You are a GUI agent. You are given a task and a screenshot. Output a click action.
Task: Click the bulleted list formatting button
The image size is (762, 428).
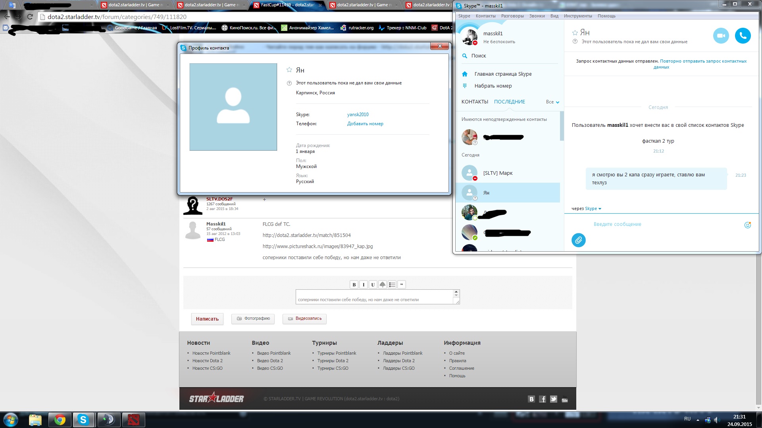pyautogui.click(x=392, y=285)
